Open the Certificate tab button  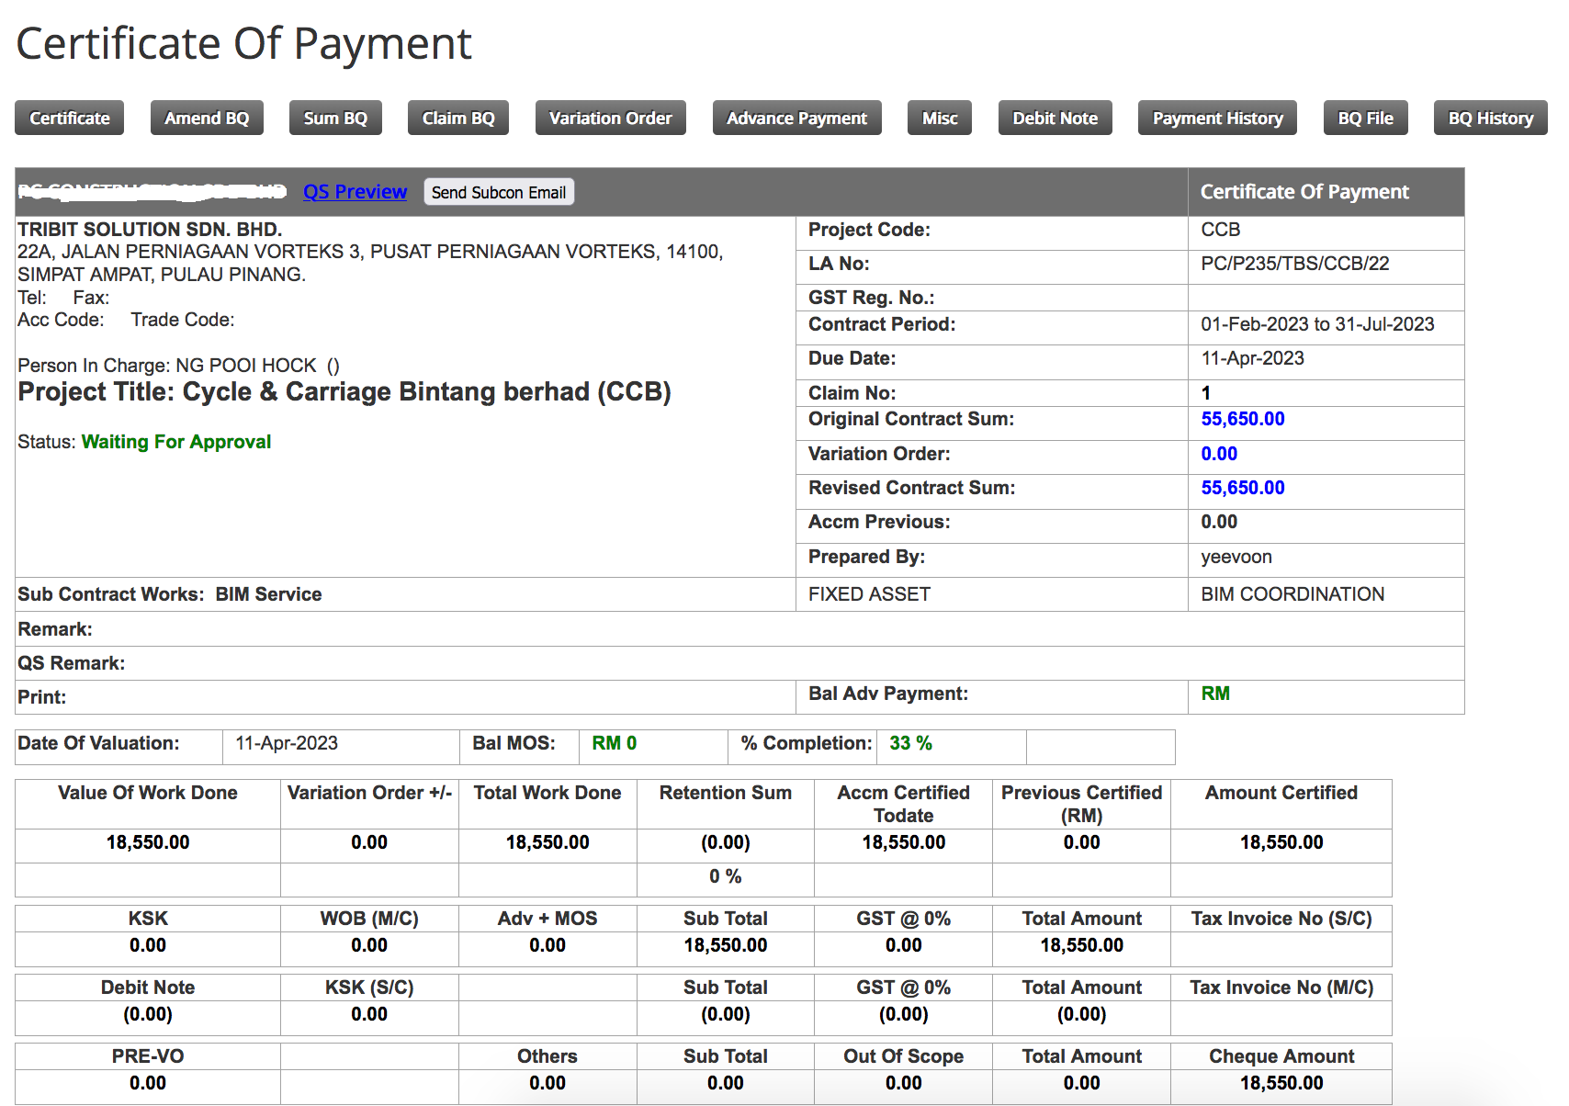(x=70, y=118)
